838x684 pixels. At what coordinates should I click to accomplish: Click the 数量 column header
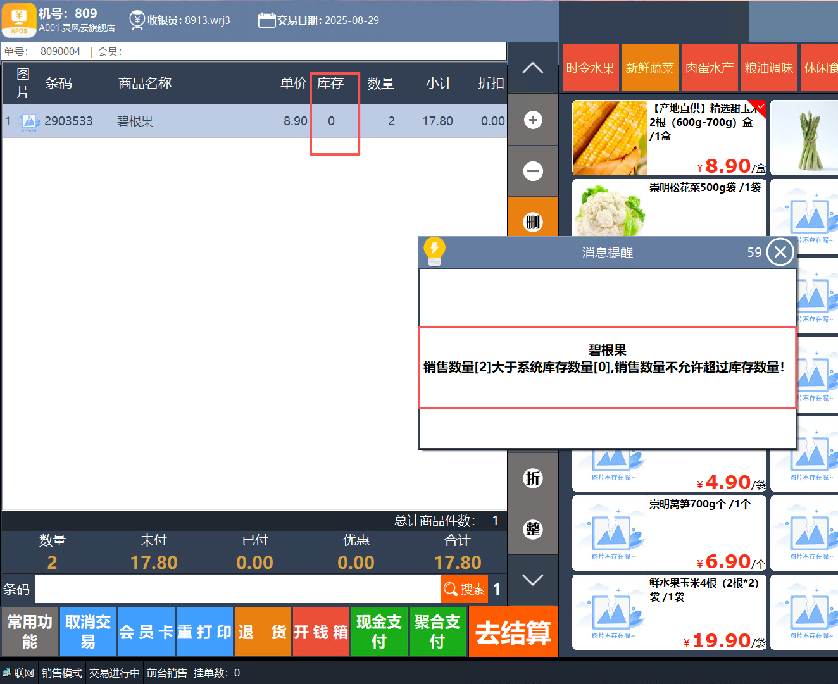click(381, 84)
